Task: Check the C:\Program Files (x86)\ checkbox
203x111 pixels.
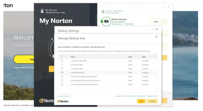Action: 62,61
